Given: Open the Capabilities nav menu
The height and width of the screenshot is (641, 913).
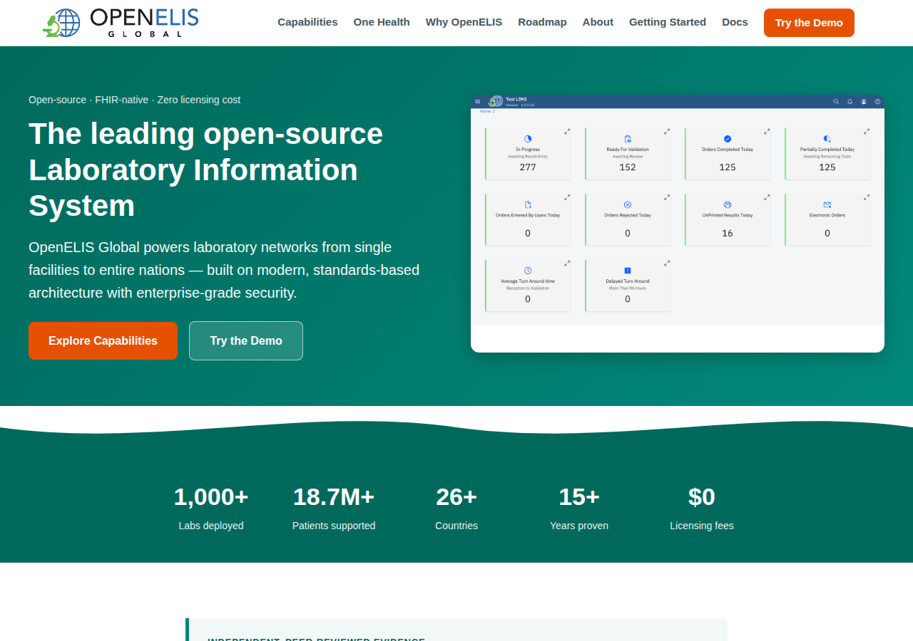Looking at the screenshot, I should point(307,22).
